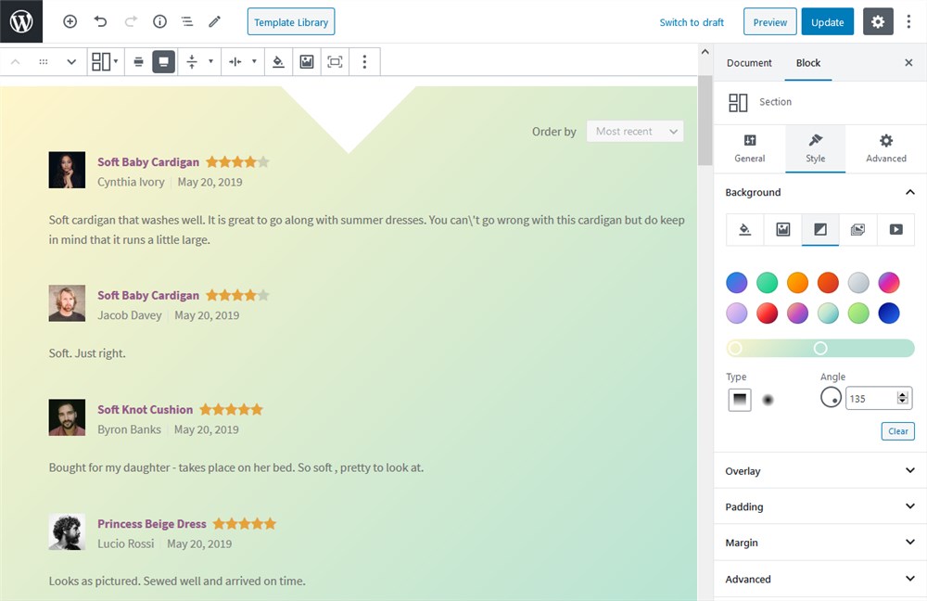Click the toolbar background image icon
Viewport: 927px width, 601px height.
pyautogui.click(x=306, y=61)
